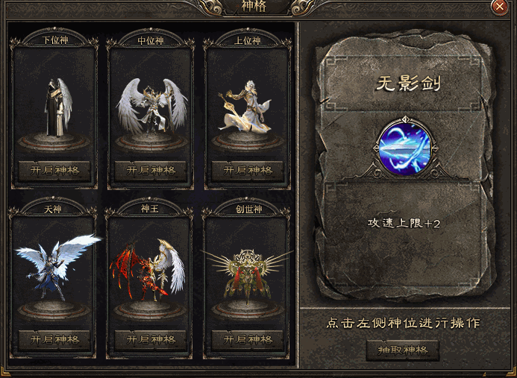Click the 抽取神格 button
This screenshot has height=378, width=517.
pyautogui.click(x=403, y=350)
